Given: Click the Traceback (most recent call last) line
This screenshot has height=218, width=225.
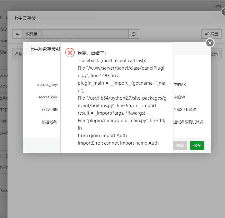Looking at the screenshot, I should tap(112, 61).
